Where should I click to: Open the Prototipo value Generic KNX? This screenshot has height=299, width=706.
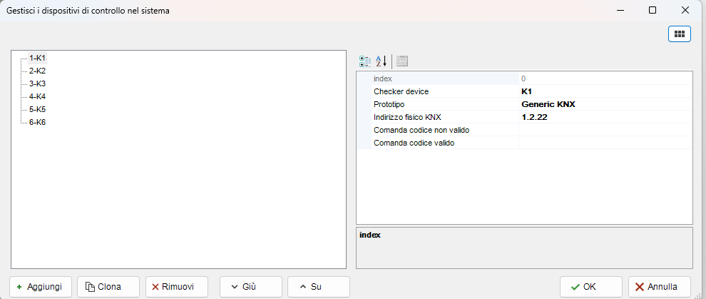[605, 104]
